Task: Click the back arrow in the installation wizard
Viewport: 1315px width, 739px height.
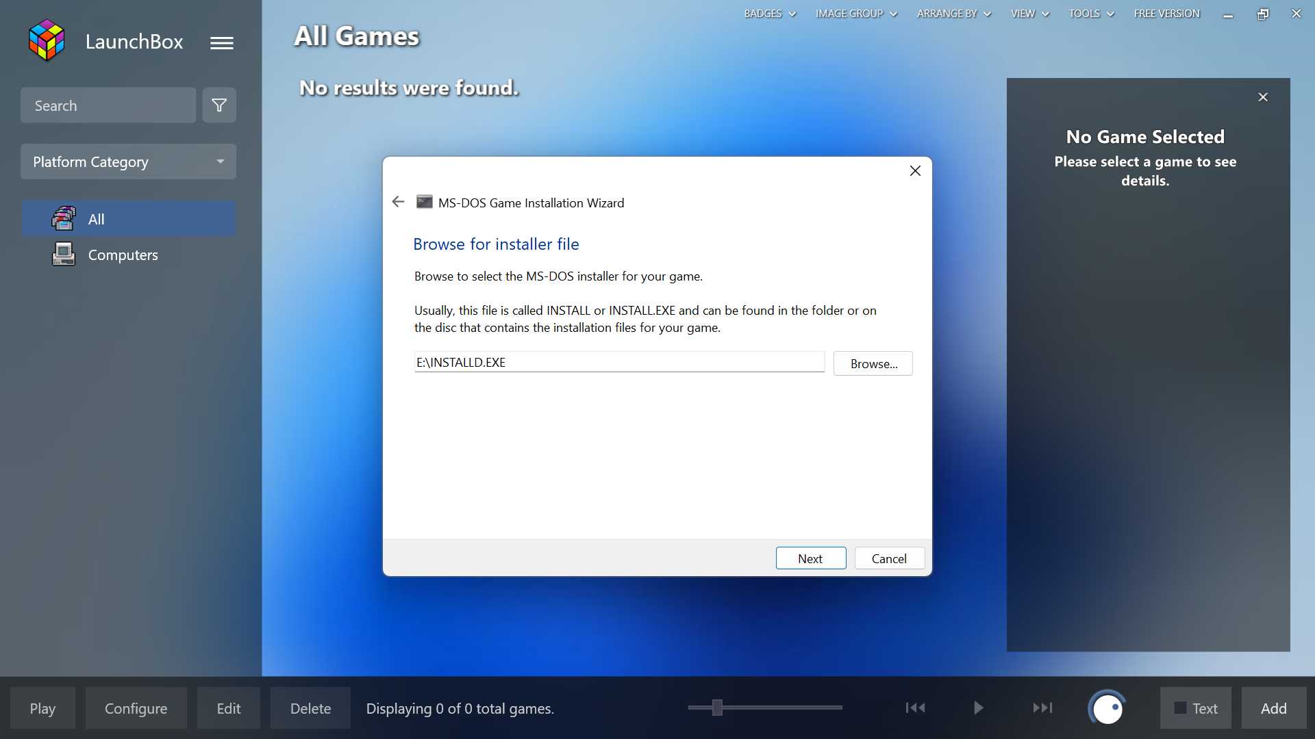Action: (x=398, y=201)
